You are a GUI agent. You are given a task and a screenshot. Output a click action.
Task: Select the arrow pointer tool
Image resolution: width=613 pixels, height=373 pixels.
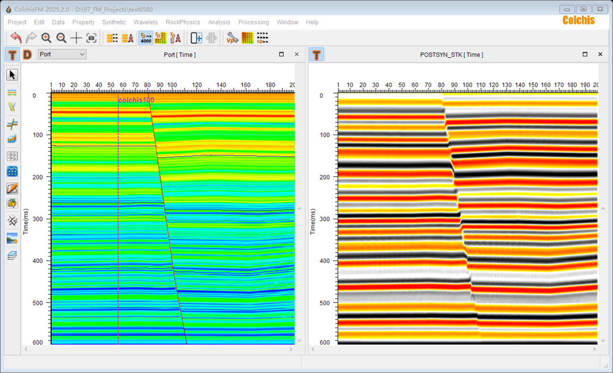pyautogui.click(x=12, y=75)
